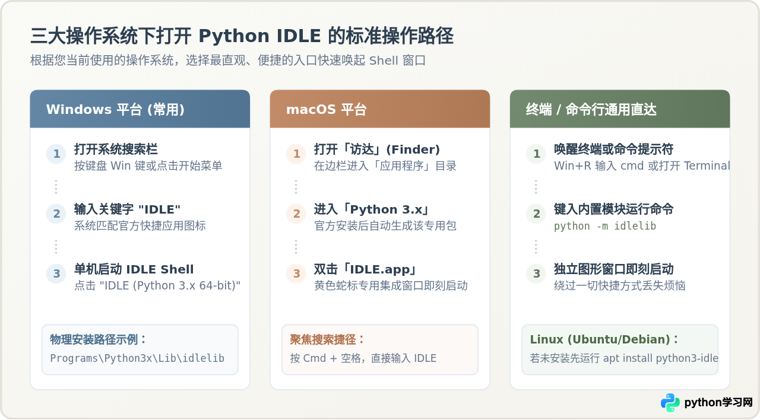Click the text 按 Cmd + 空格，直接输入 IDLE

tap(363, 358)
